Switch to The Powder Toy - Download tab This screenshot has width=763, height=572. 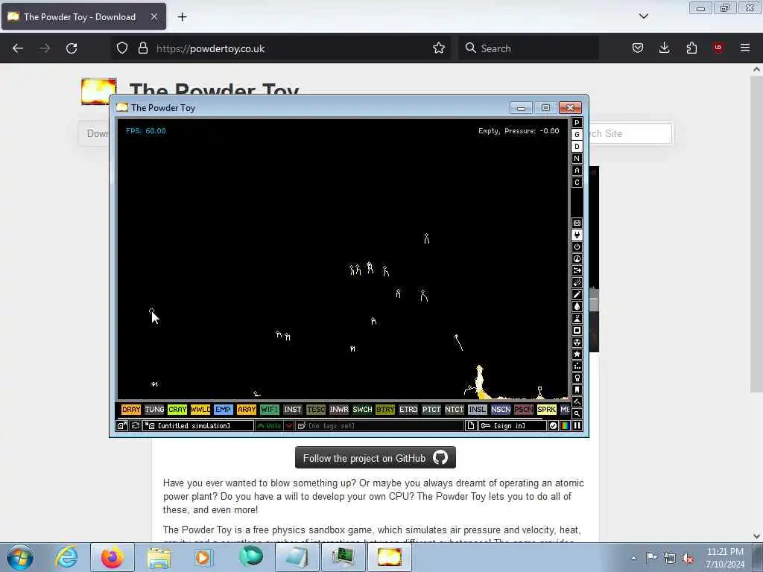point(83,16)
